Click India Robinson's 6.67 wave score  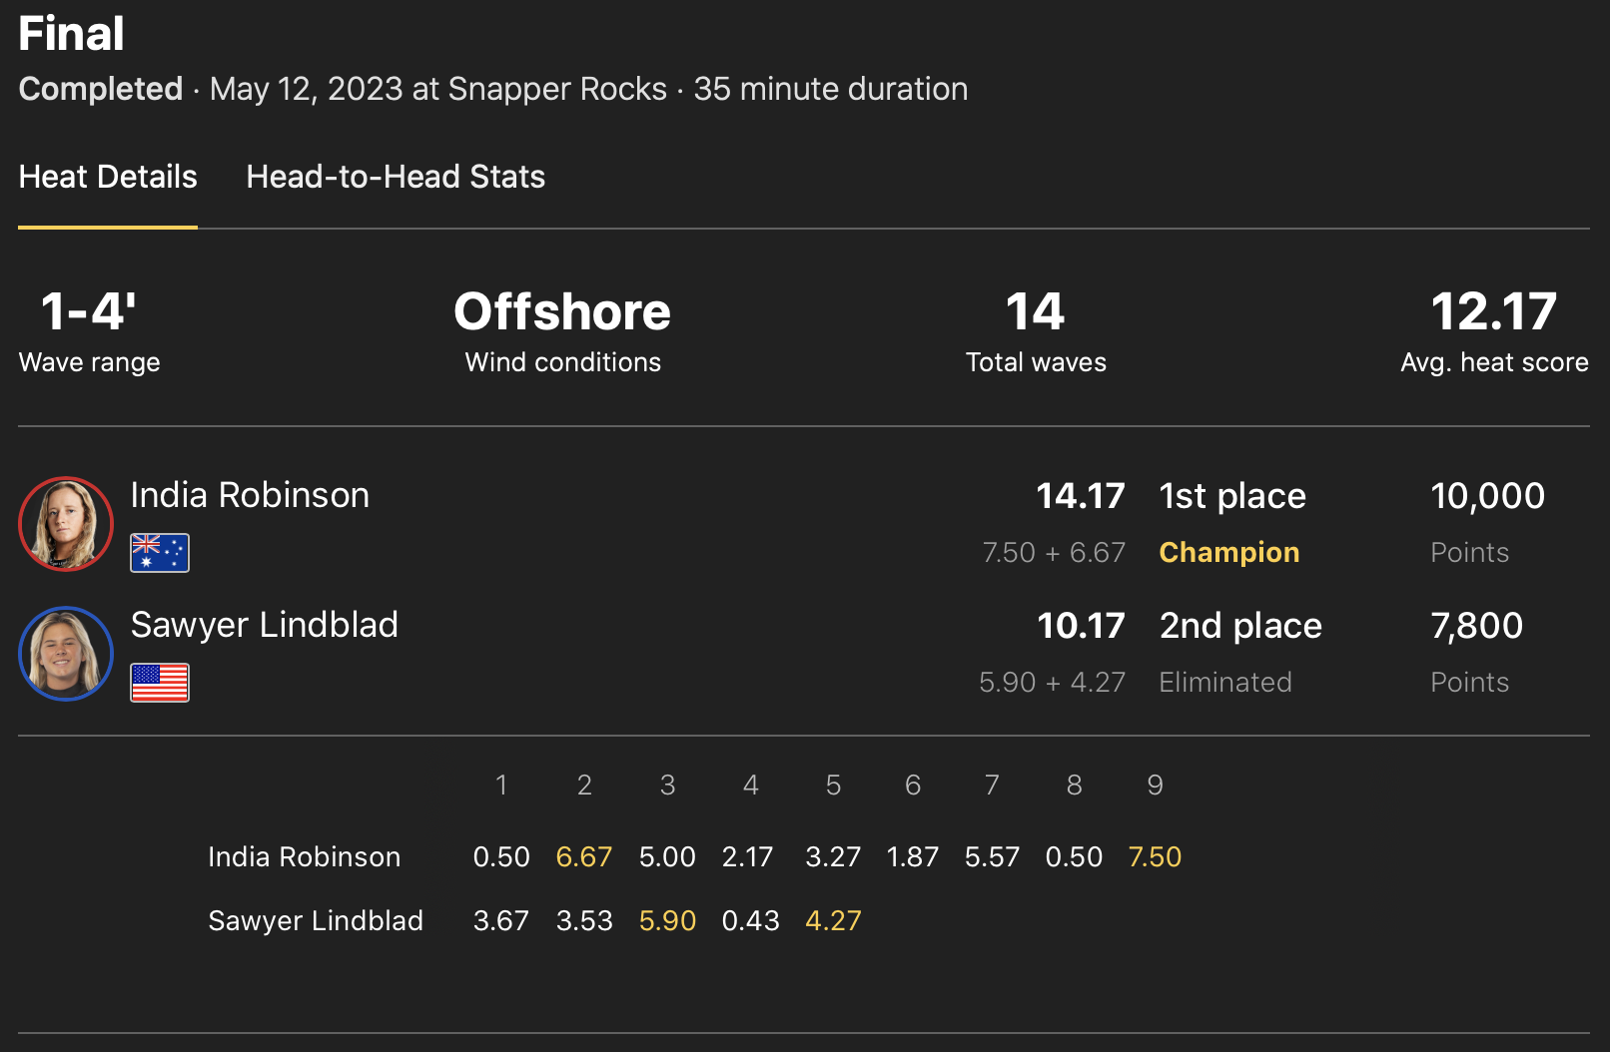(584, 856)
